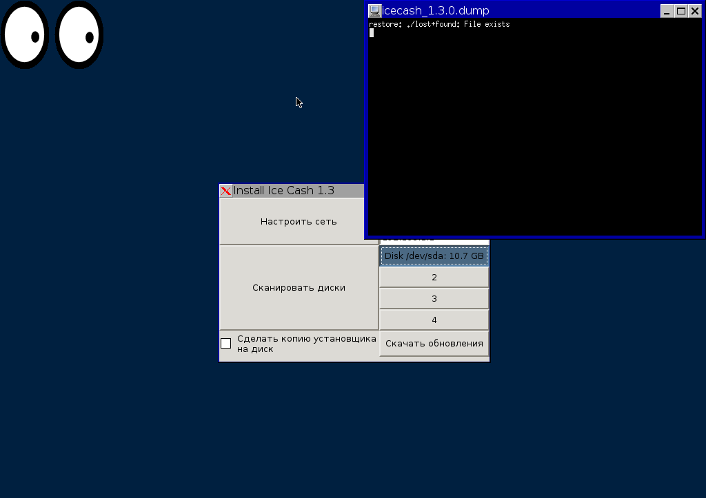Choose disk slot button 3
The width and height of the screenshot is (706, 498).
click(434, 299)
